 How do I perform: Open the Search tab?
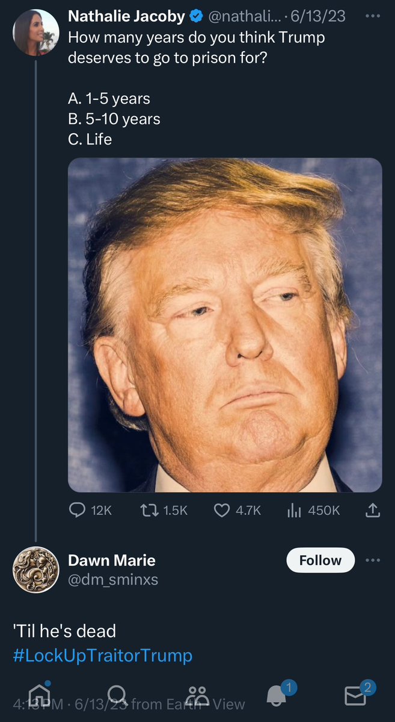click(x=117, y=695)
